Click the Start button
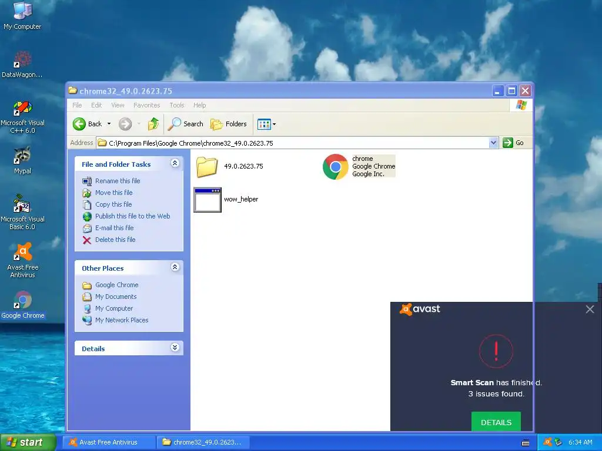 click(28, 442)
